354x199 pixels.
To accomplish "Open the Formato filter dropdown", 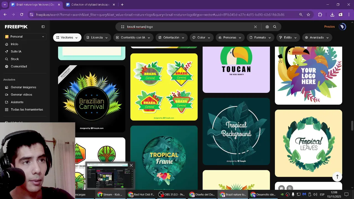I will coord(261,38).
